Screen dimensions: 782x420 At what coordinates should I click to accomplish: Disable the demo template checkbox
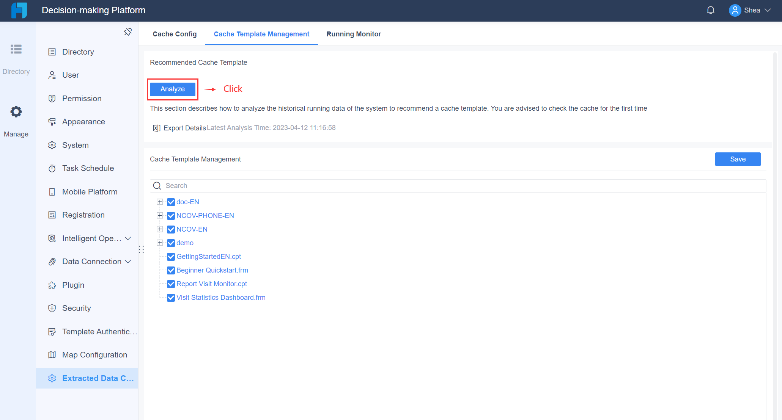click(171, 243)
